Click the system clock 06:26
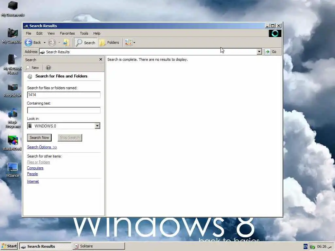 [324, 246]
